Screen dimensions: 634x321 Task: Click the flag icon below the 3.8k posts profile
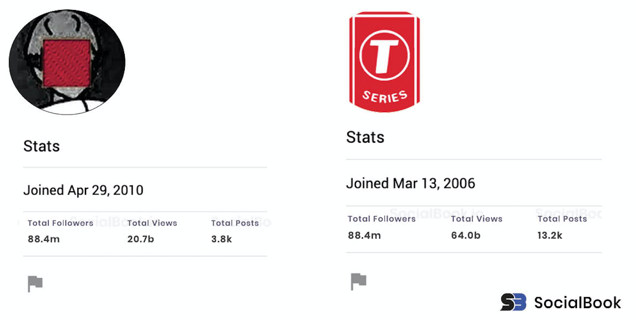pos(35,284)
